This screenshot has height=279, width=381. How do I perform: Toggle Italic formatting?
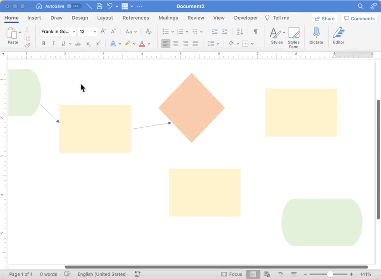click(53, 43)
